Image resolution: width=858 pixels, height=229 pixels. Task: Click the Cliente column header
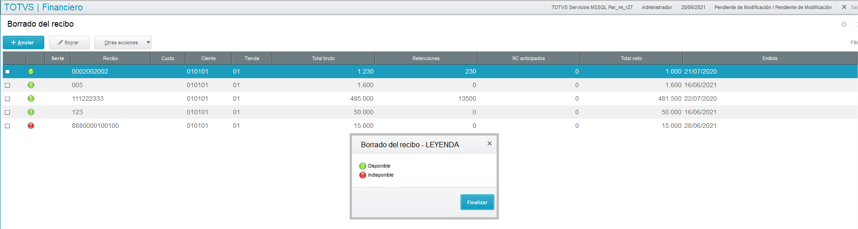coord(209,58)
